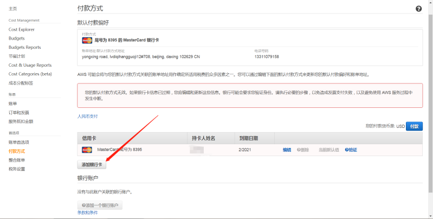This screenshot has width=433, height=219.
Task: Select 付款方式 payment methods in sidebar
Action: point(17,151)
